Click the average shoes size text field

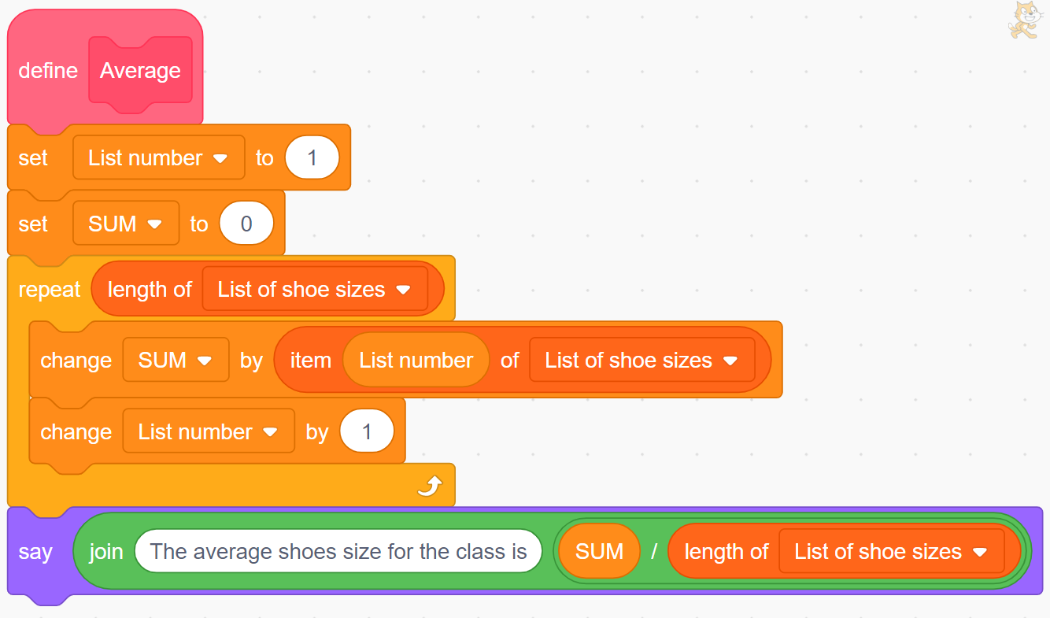click(x=338, y=552)
